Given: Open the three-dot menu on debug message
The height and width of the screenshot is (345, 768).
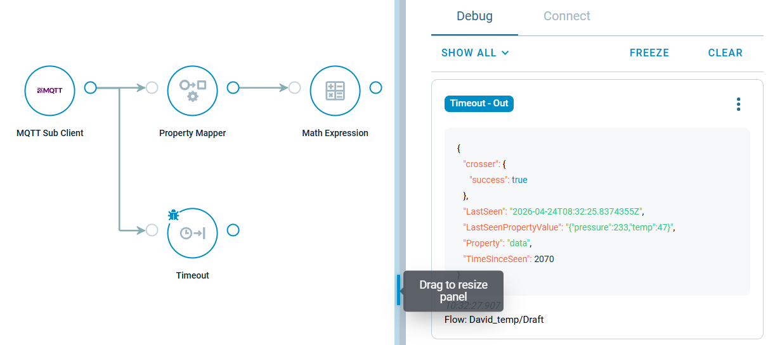Looking at the screenshot, I should (738, 104).
